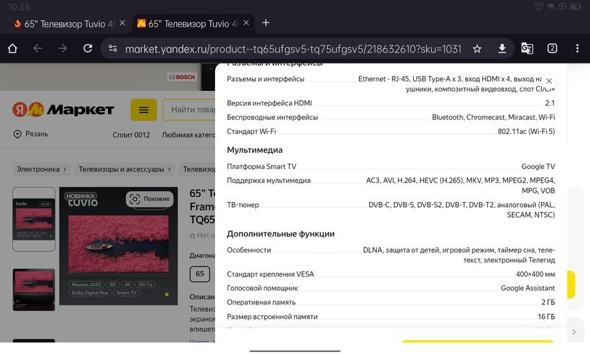Reload the page
The height and width of the screenshot is (354, 590).
88,49
